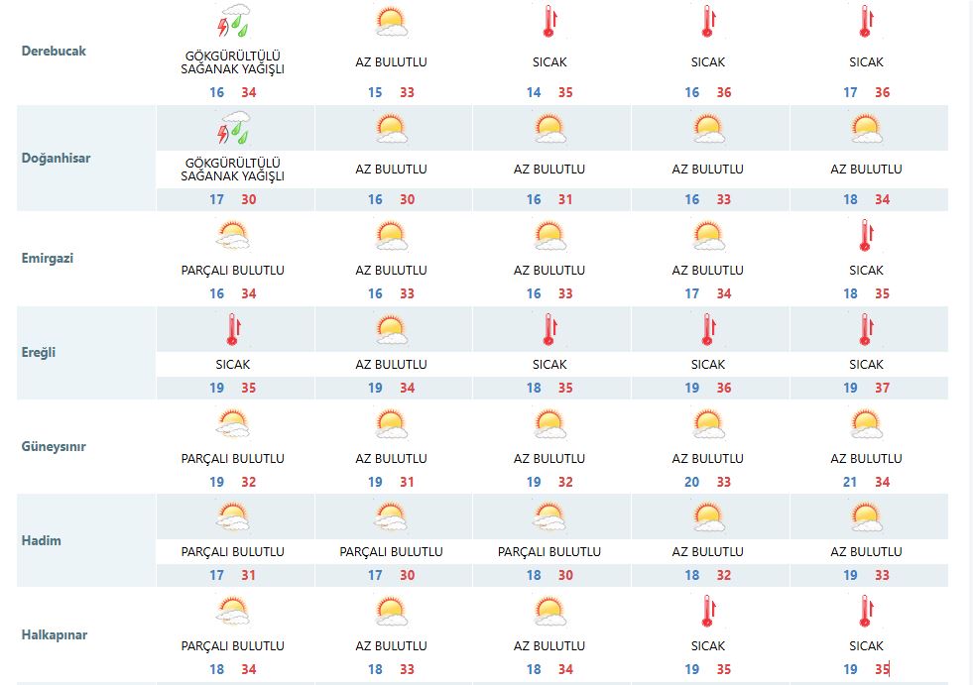
Task: Click Derebucak's GÖKGÜRÜLTÜLÜ SAĞANAK YAĞIŞLI label
Action: [x=233, y=62]
